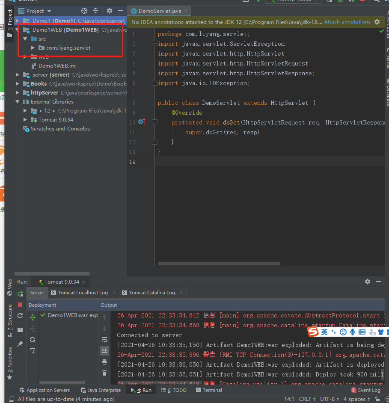The image size is (389, 403).
Task: Click the green down-arrow update deployment icon
Action: [33, 350]
